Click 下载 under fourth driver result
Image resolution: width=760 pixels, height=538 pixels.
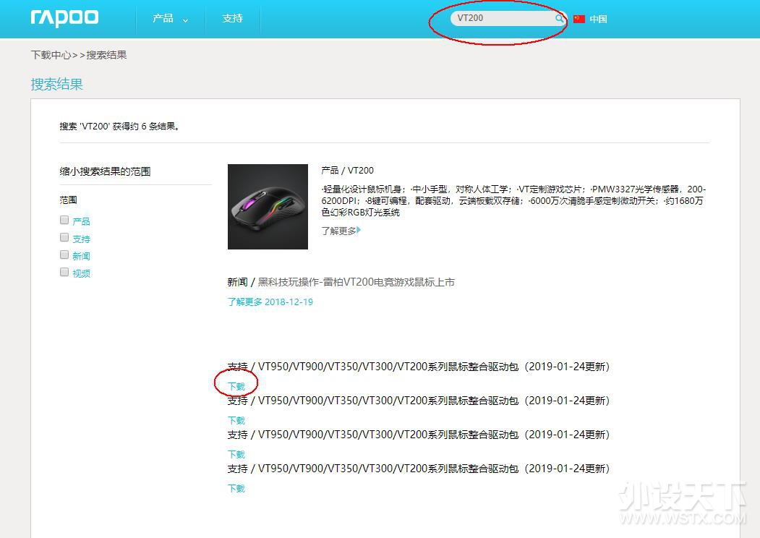click(x=236, y=488)
